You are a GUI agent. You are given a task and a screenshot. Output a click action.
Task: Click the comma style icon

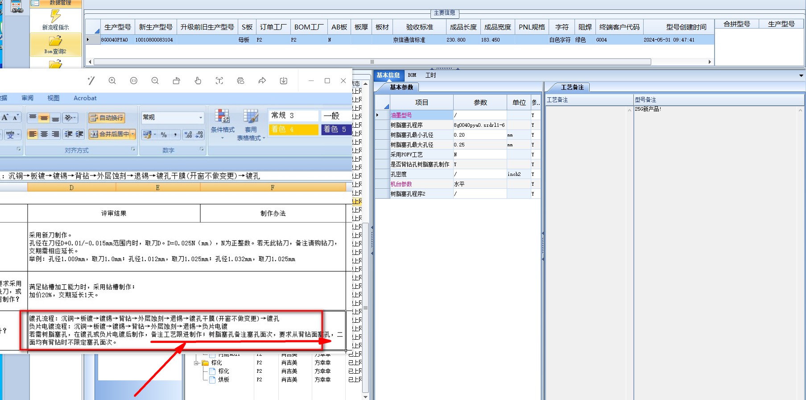[175, 134]
